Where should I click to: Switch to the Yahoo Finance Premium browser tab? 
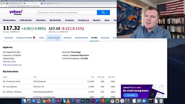click(49, 3)
